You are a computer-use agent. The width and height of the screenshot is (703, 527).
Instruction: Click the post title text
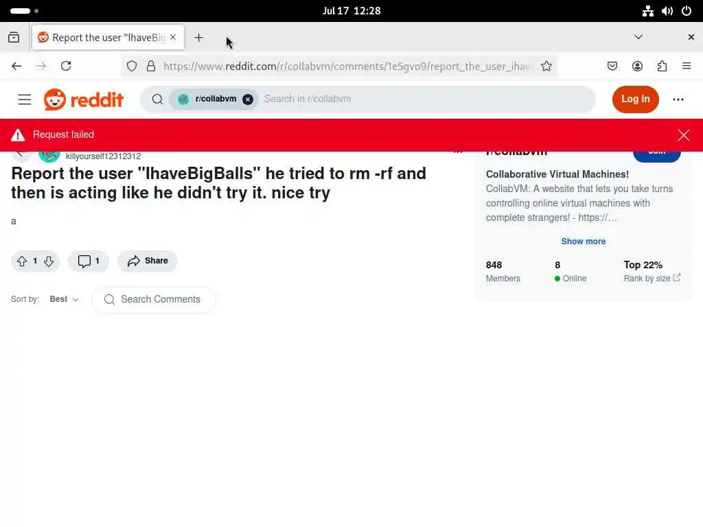(x=218, y=183)
